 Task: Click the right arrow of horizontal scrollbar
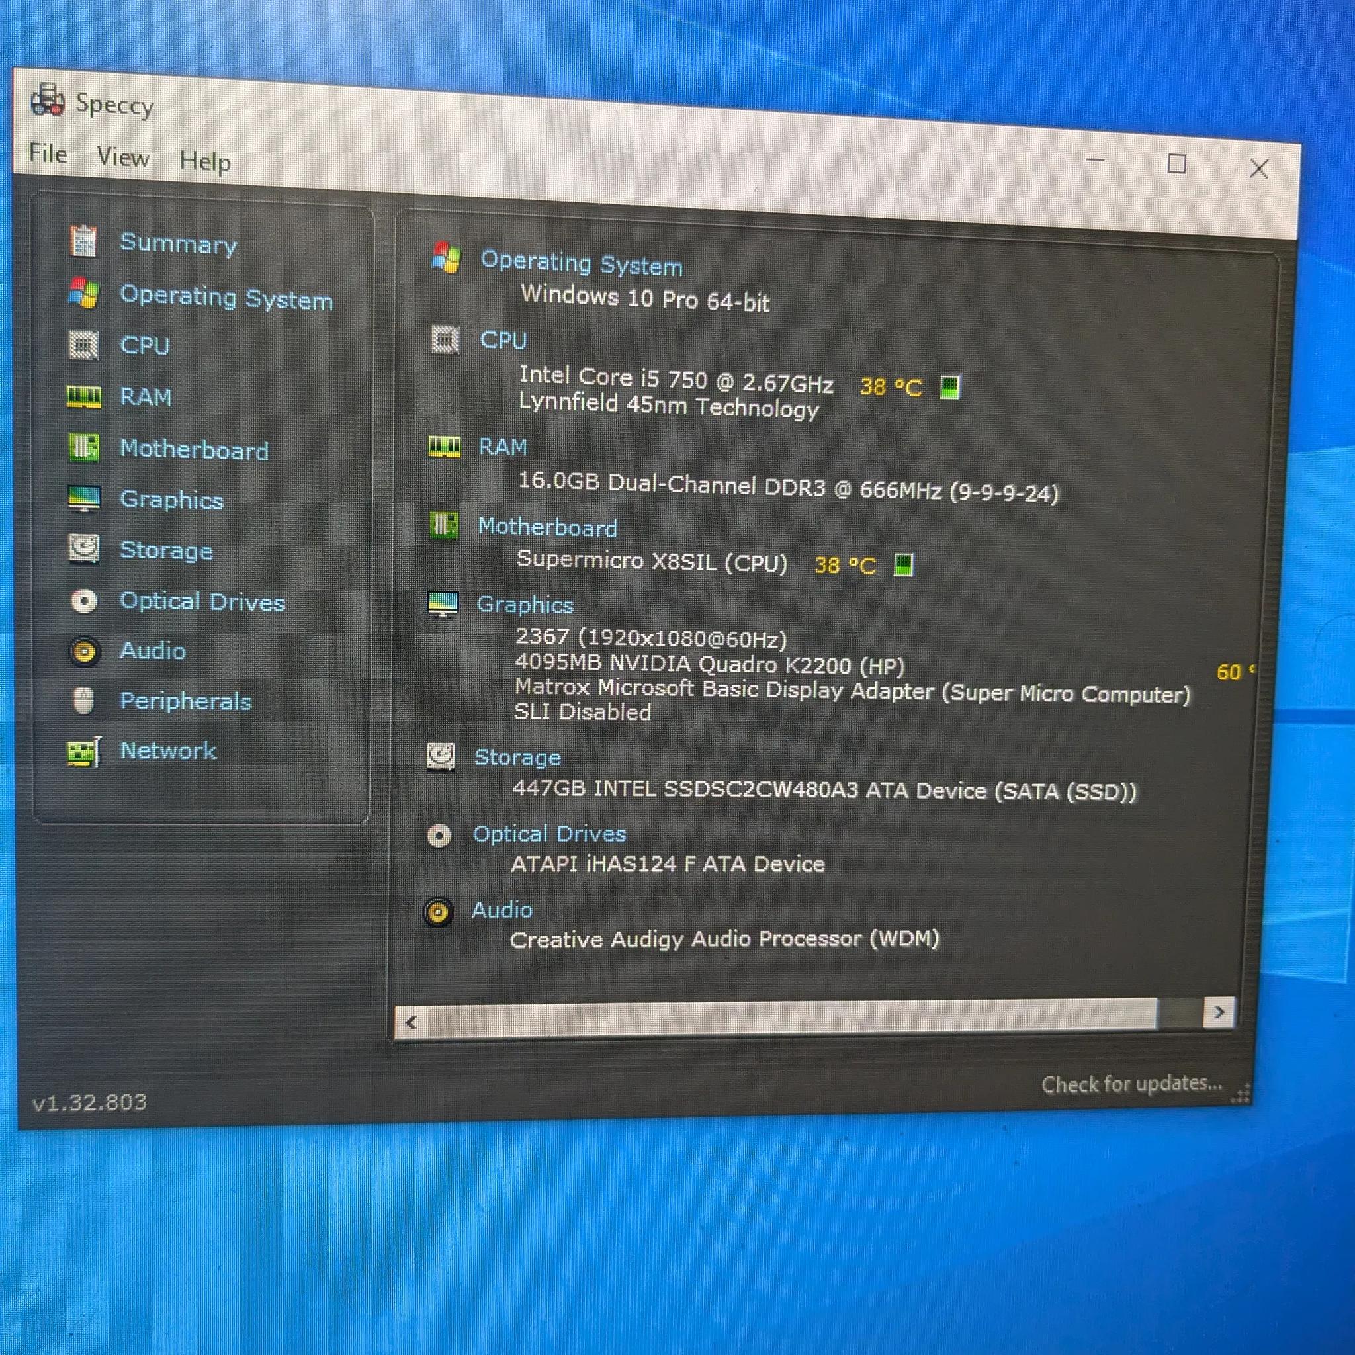(1219, 1012)
